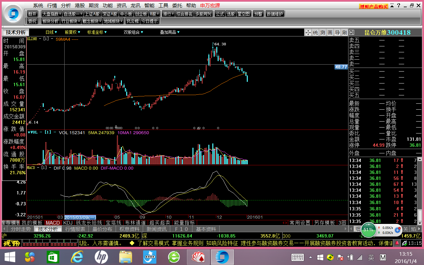Click the 数据维护 button
Image resolution: width=424 pixels, height=265 pixels.
point(275,14)
